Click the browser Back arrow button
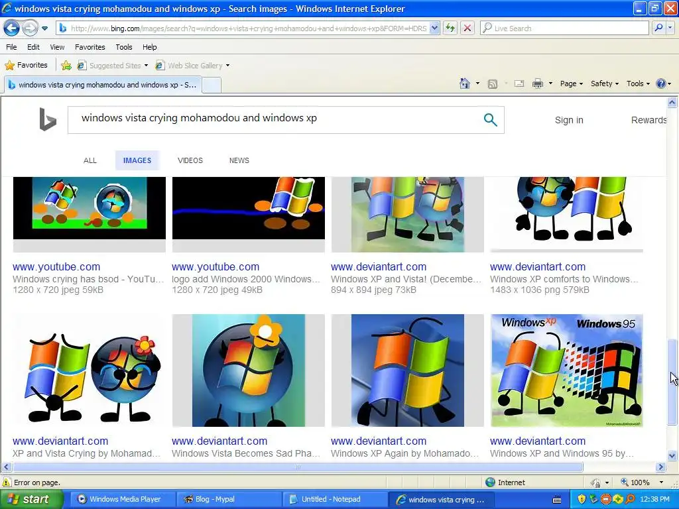 [x=12, y=28]
